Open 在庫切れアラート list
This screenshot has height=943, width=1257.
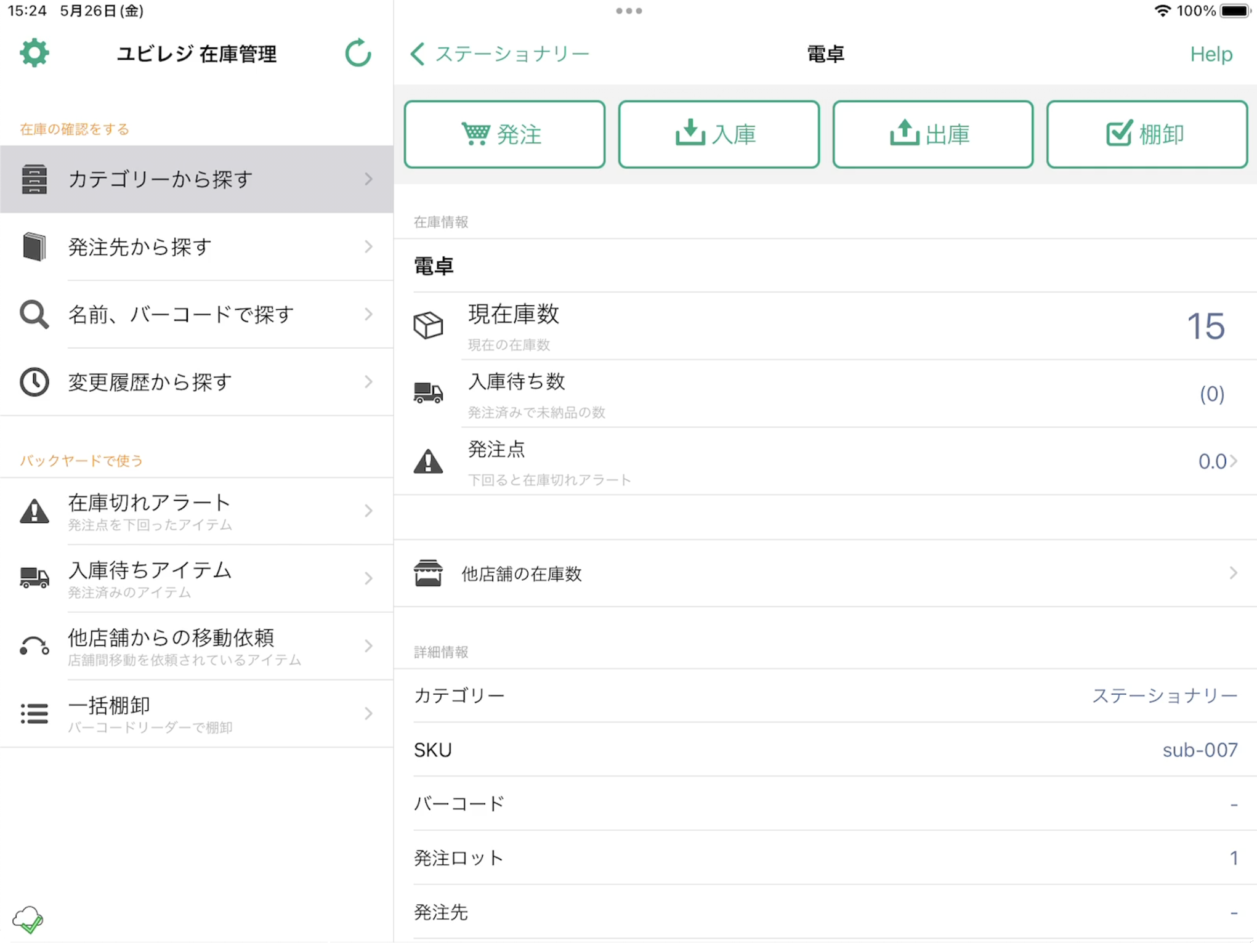pyautogui.click(x=196, y=511)
